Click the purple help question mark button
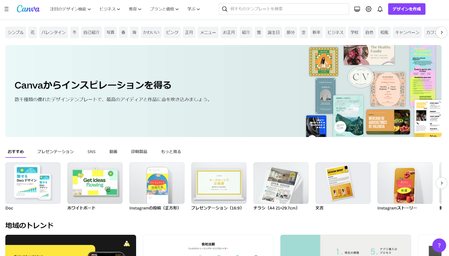Image resolution: width=449 pixels, height=256 pixels. coord(439,245)
